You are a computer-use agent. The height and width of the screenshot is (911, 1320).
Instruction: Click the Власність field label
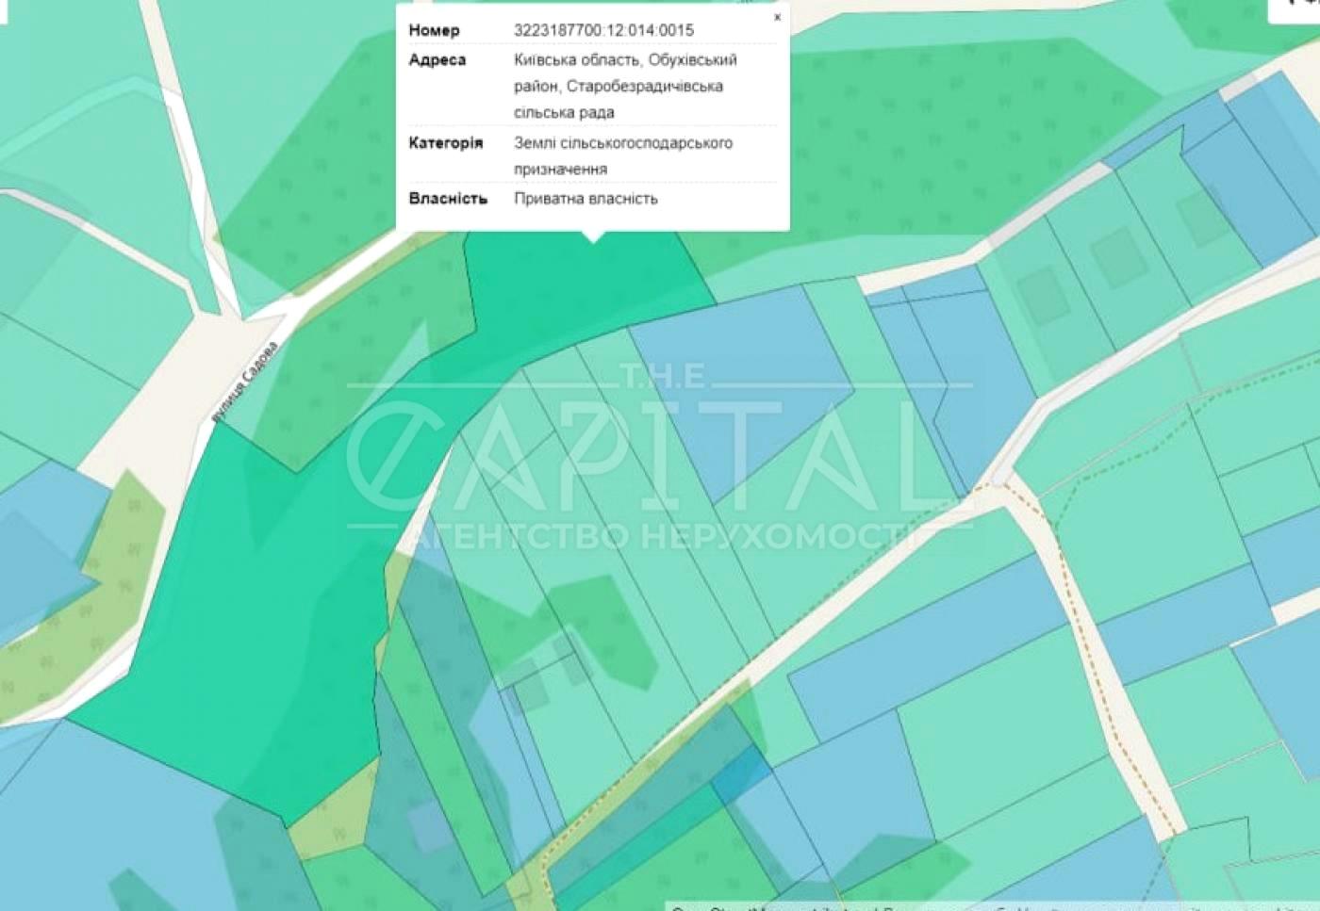(x=448, y=199)
